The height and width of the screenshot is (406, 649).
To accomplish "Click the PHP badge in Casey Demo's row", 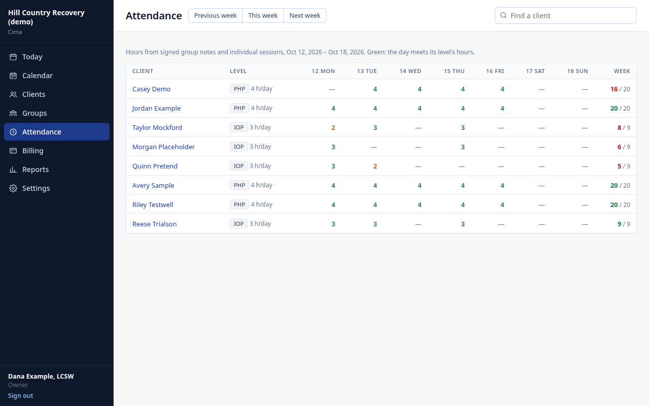I will tap(239, 89).
